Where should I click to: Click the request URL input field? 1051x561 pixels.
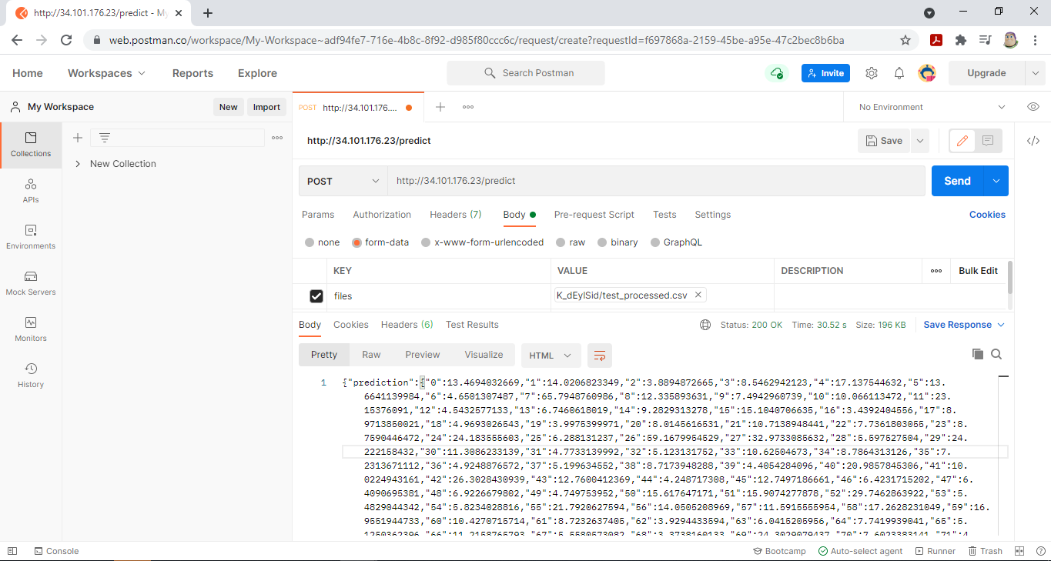click(654, 181)
